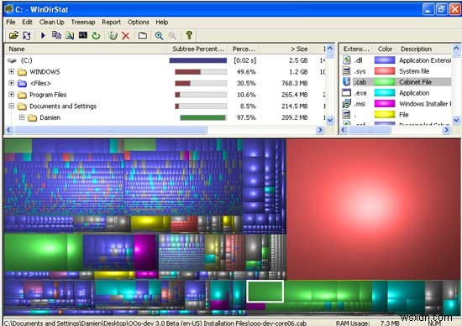This screenshot has height=326, width=462.
Task: Select the Program Files row
Action: (165, 95)
